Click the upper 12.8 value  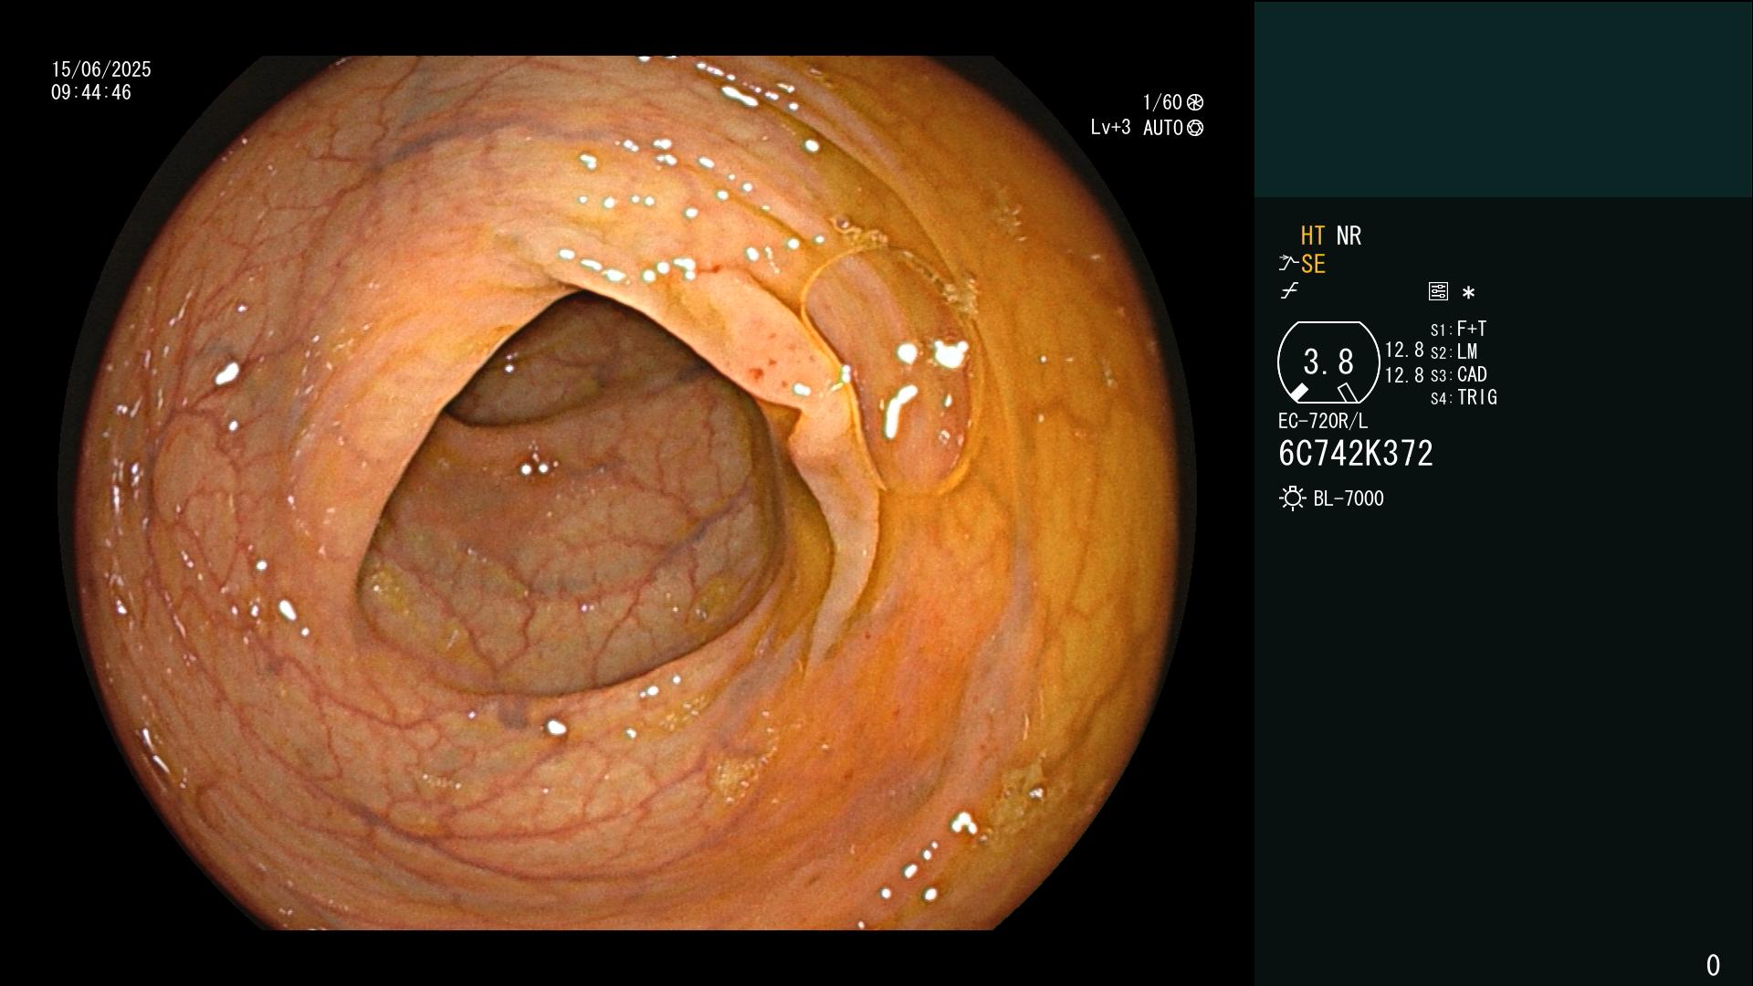[1404, 351]
